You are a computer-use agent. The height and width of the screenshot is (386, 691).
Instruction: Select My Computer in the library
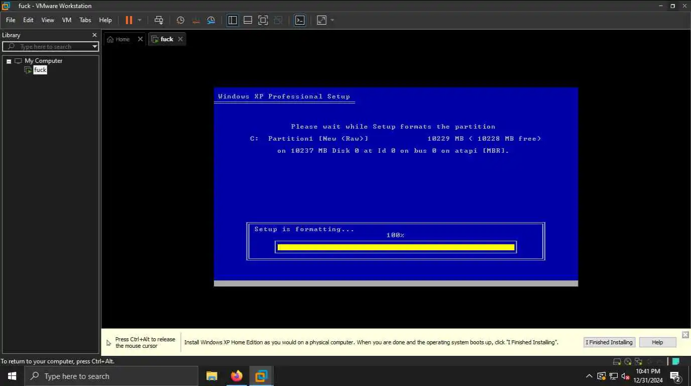click(43, 61)
